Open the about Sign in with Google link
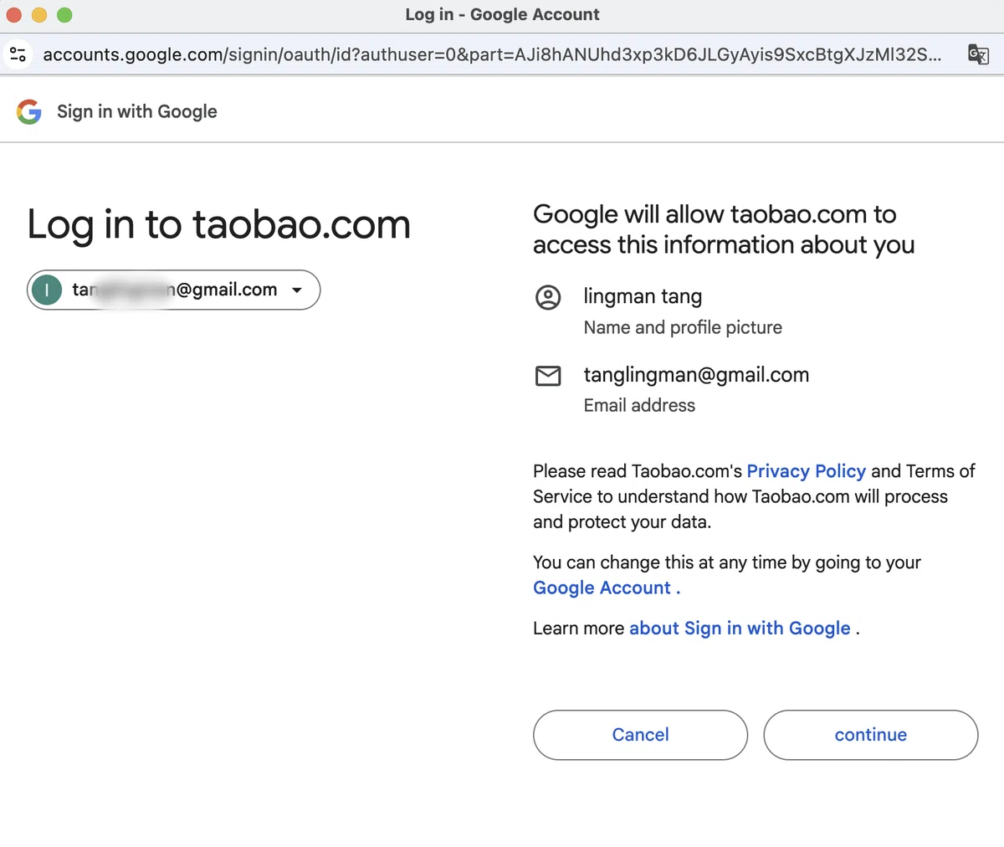1004x847 pixels. (x=740, y=629)
